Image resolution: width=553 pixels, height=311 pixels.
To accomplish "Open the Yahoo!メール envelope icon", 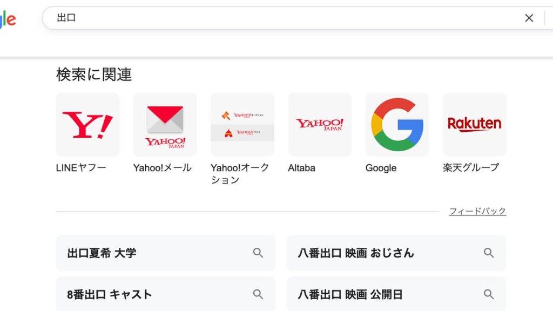I will [165, 125].
